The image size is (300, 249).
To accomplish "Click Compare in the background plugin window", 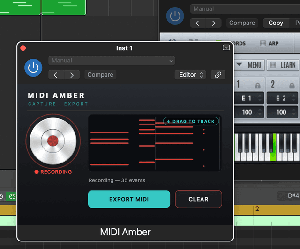I will click(242, 23).
